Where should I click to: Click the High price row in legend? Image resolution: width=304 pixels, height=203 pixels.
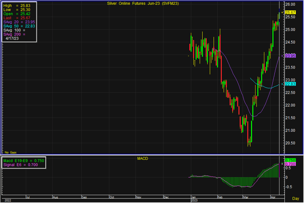coord(17,5)
